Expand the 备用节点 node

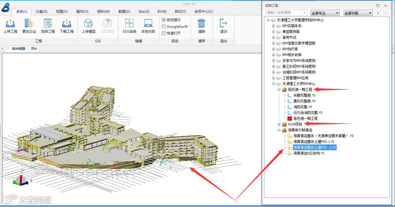[273, 38]
